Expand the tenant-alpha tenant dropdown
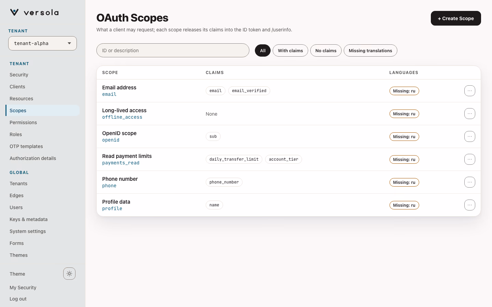492x307 pixels. pyautogui.click(x=42, y=43)
